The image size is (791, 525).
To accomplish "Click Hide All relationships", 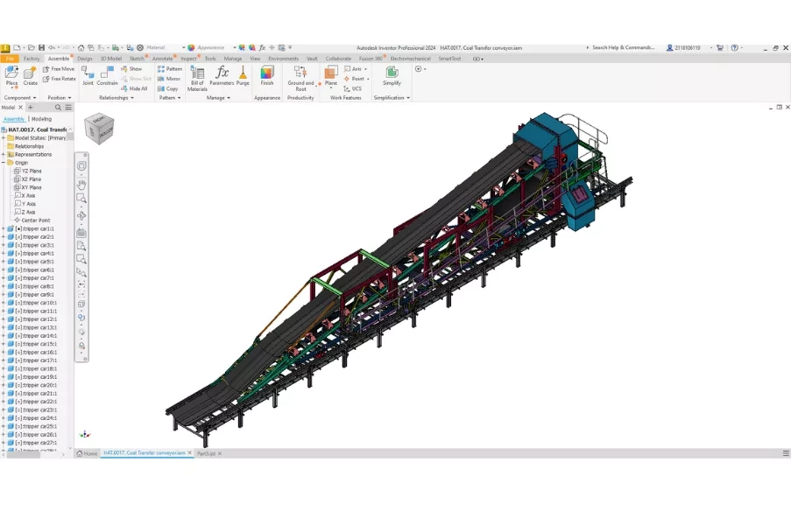I will click(135, 88).
